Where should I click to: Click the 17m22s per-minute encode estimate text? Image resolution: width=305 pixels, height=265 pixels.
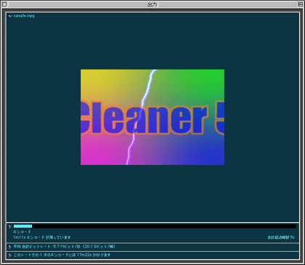pyautogui.click(x=62, y=255)
